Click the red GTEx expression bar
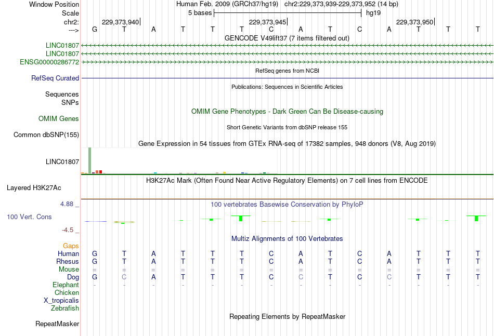This screenshot has width=494, height=336. point(100,172)
